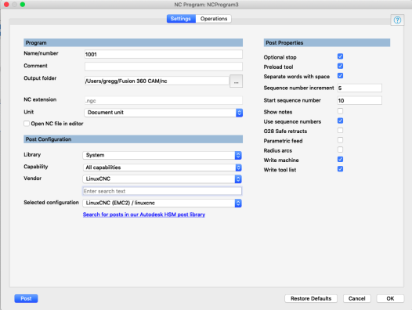Click the blue Post button

pos(26,299)
